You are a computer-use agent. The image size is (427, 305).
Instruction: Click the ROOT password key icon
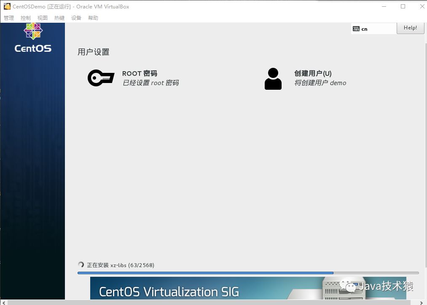[101, 78]
